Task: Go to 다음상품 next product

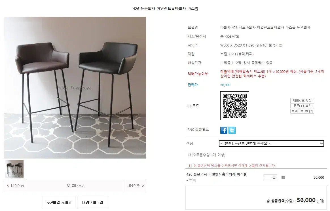Action: (x=135, y=185)
